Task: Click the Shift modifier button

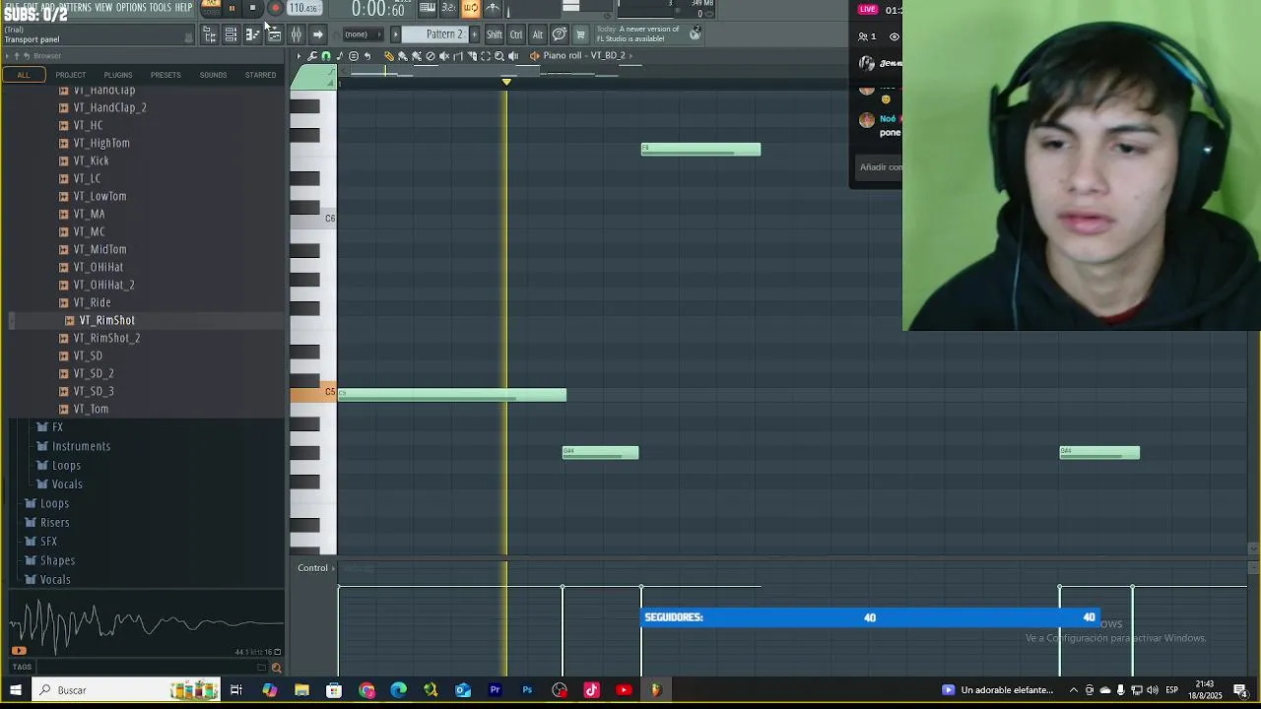Action: 494,34
